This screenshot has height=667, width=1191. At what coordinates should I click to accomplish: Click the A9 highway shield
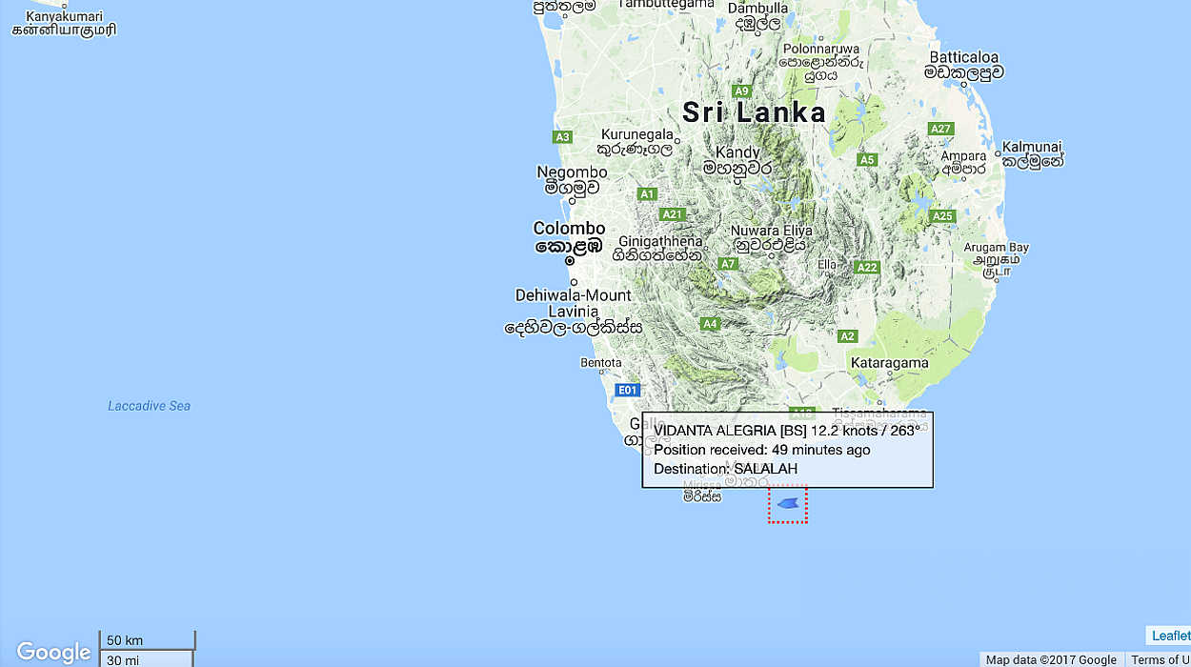coord(742,91)
